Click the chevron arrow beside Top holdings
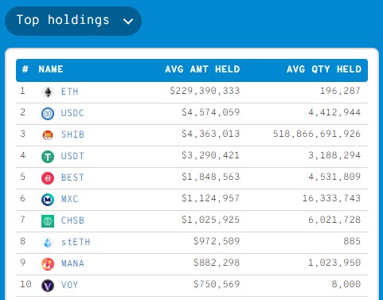Image resolution: width=383 pixels, height=300 pixels. pos(128,21)
